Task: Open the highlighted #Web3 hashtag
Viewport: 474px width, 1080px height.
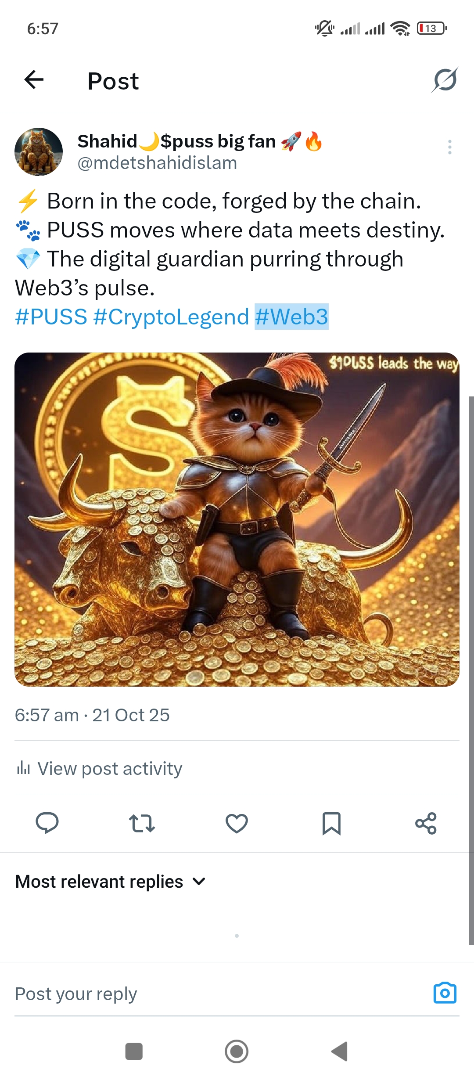Action: coord(292,317)
